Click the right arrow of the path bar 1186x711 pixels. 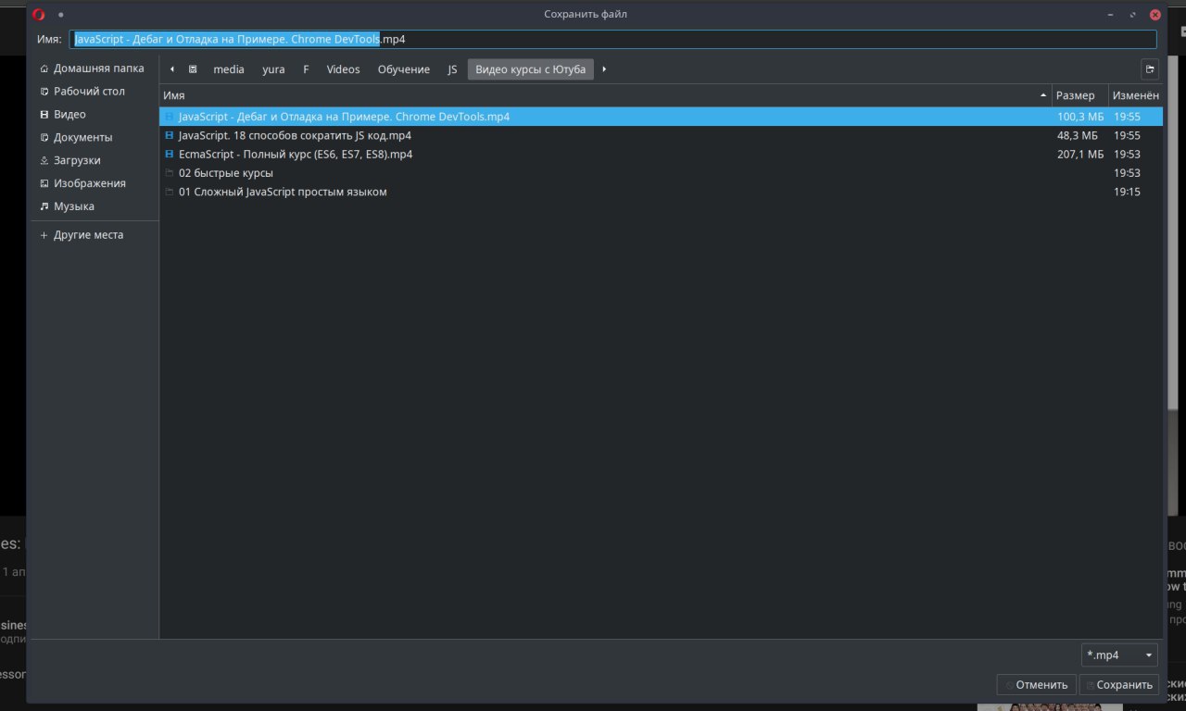pyautogui.click(x=604, y=69)
